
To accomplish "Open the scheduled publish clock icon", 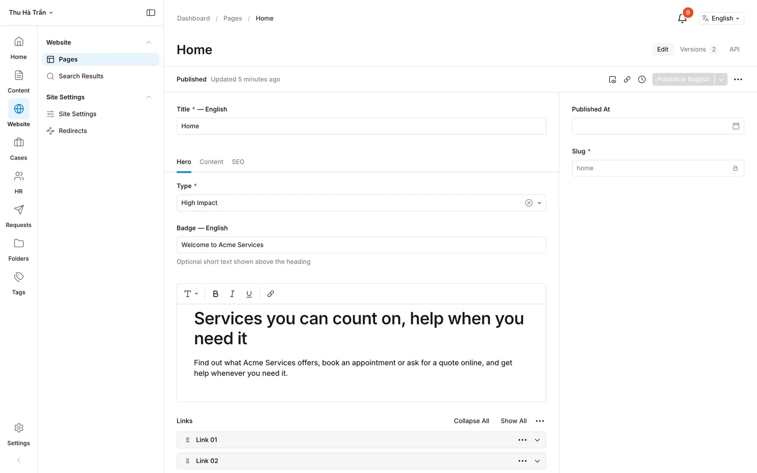I will [x=642, y=79].
